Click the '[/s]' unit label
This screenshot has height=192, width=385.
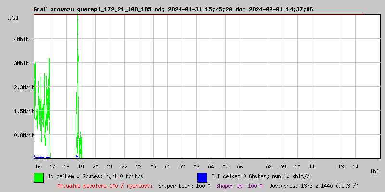[13, 18]
